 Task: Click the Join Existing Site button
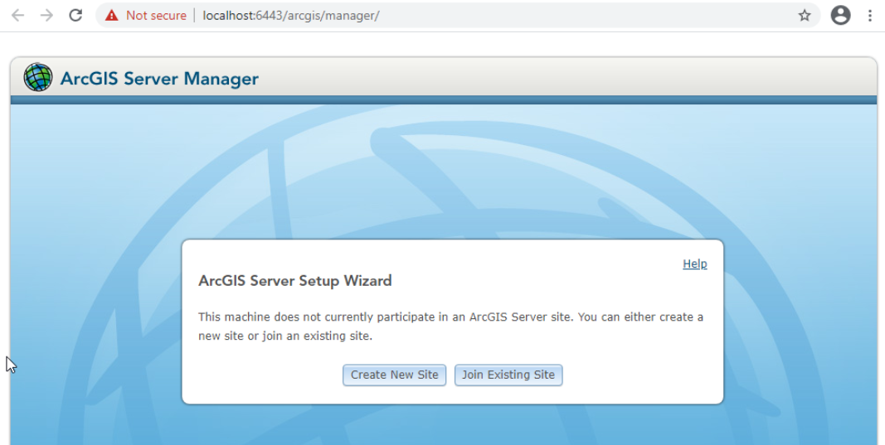pos(508,375)
